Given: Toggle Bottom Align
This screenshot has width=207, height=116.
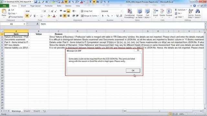Looking at the screenshot, I should (x=68, y=11).
